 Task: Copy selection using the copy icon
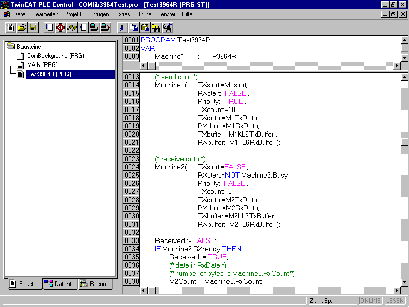[x=133, y=27]
